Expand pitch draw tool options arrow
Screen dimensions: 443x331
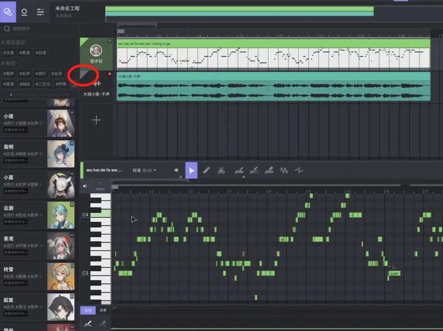(x=243, y=176)
